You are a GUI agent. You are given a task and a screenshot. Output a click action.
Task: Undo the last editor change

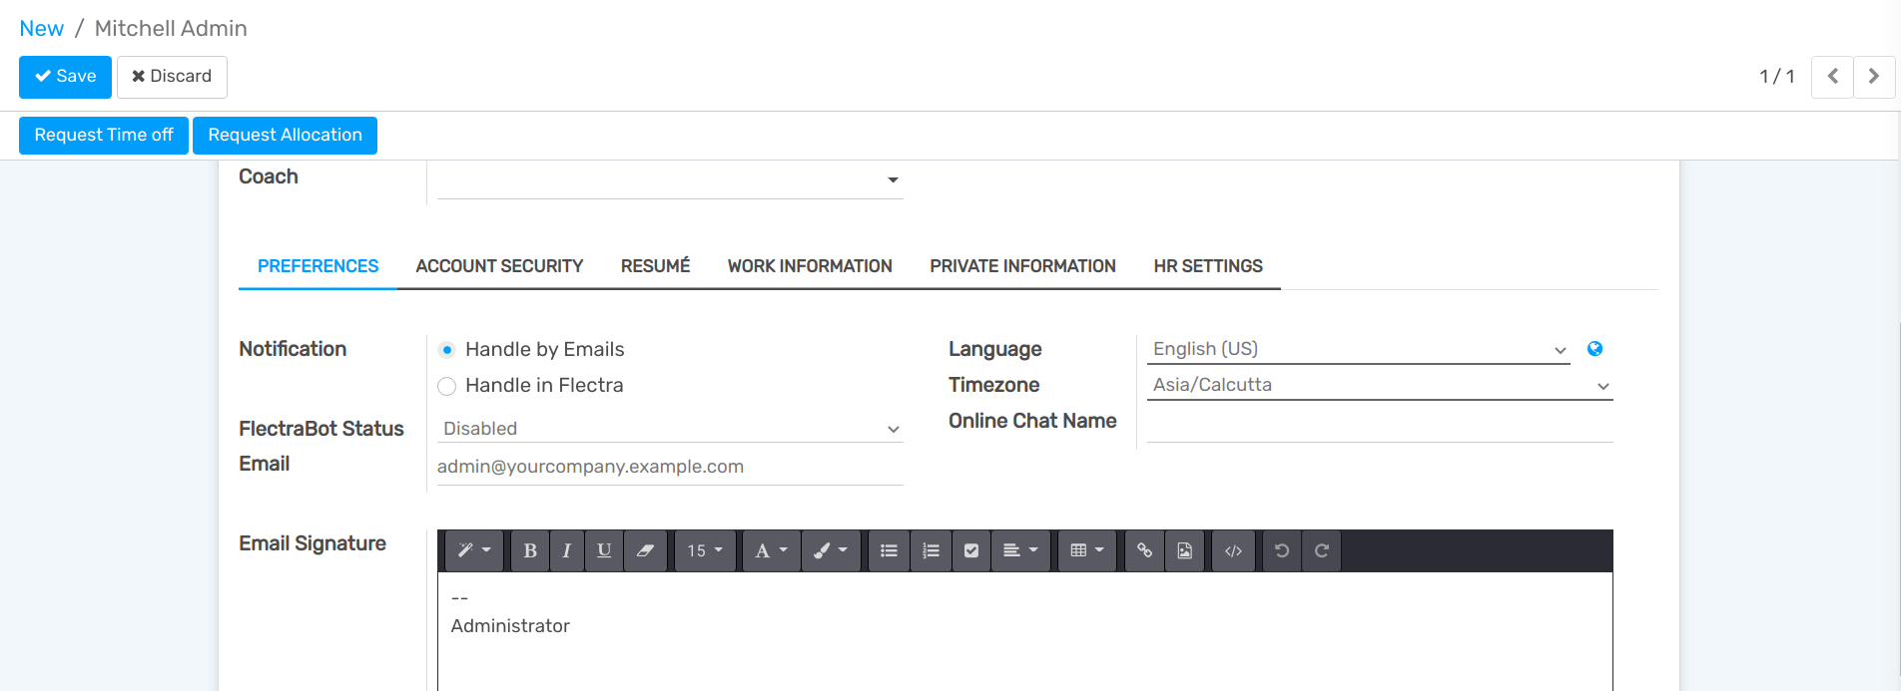(x=1282, y=550)
